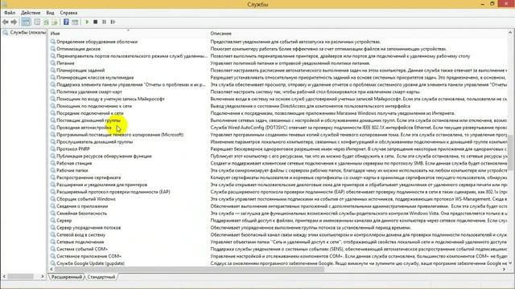This screenshot has height=289, width=515.
Task: Click the Export list toolbar icon
Action: coord(55,22)
